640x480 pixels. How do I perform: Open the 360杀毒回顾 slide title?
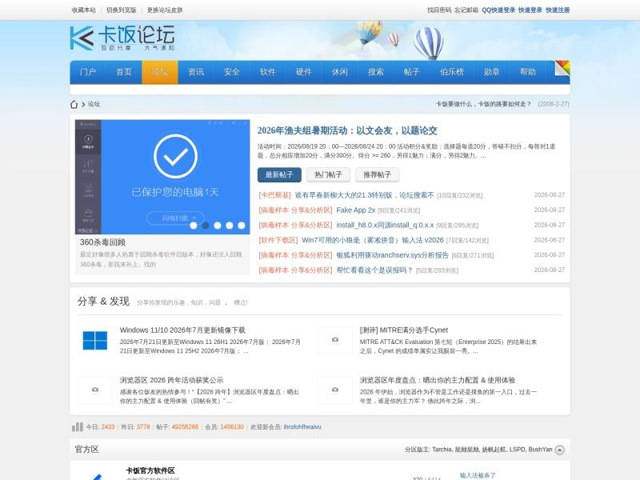point(102,242)
